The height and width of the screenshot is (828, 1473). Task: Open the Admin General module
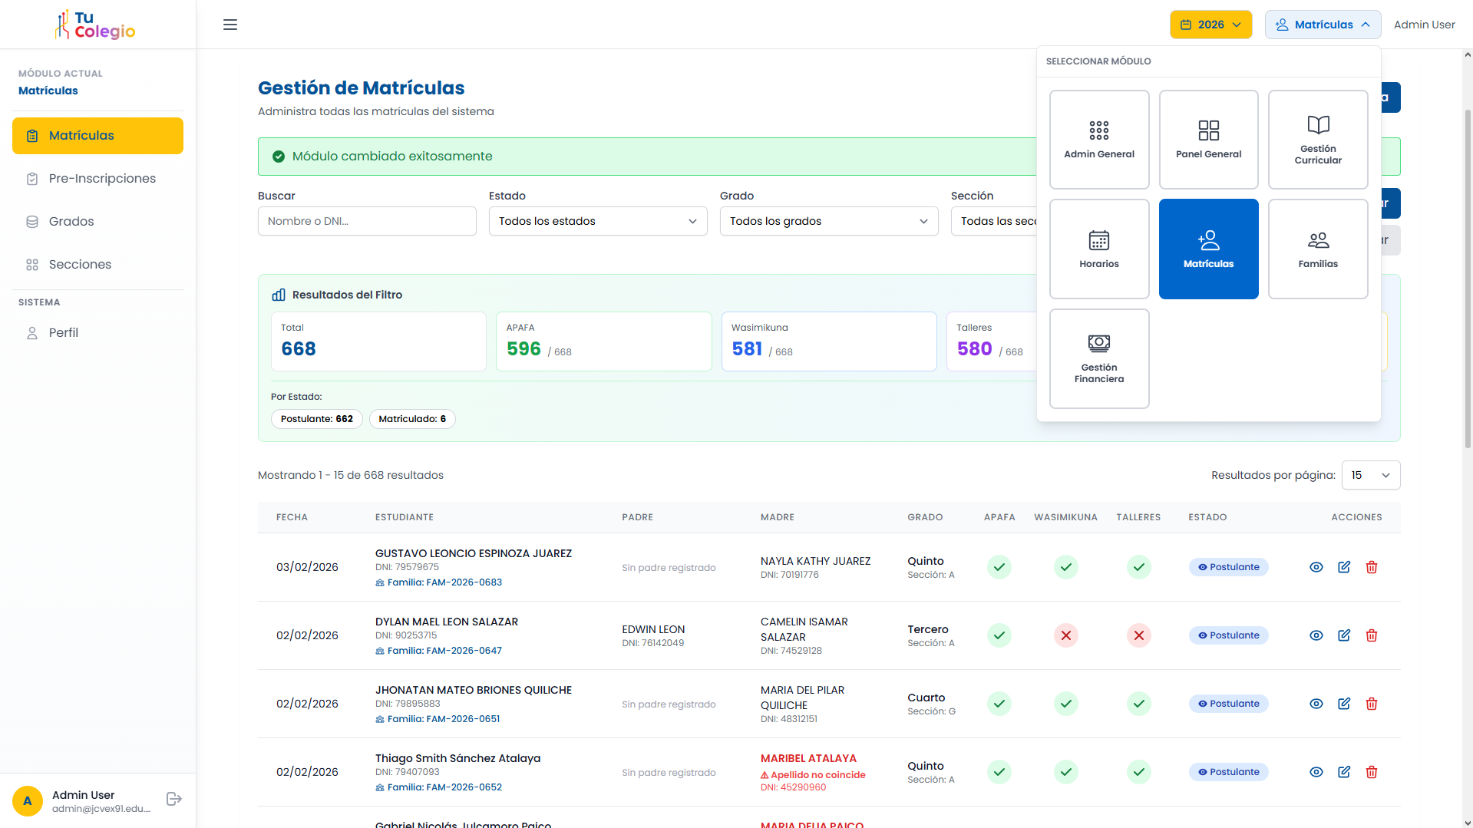(1099, 139)
